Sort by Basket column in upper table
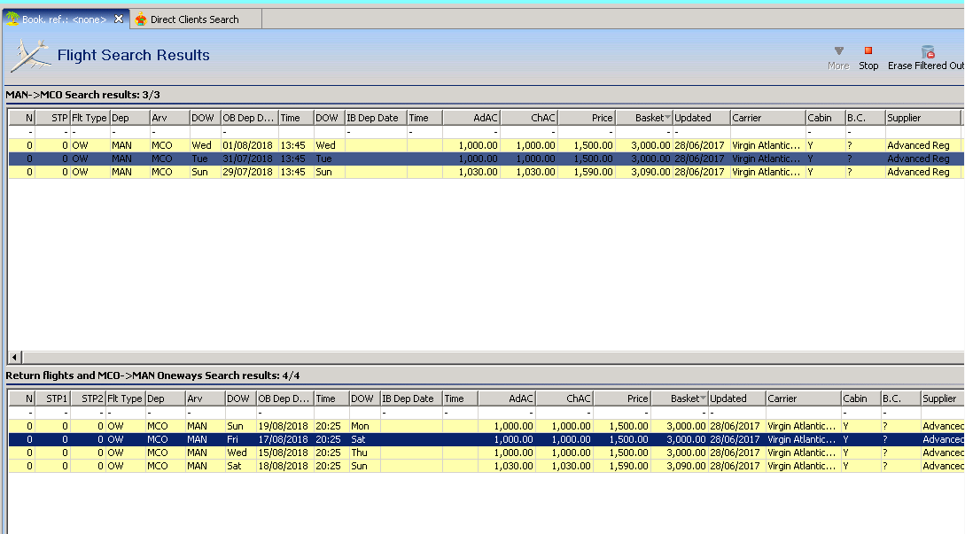This screenshot has height=534, width=965. pyautogui.click(x=643, y=118)
